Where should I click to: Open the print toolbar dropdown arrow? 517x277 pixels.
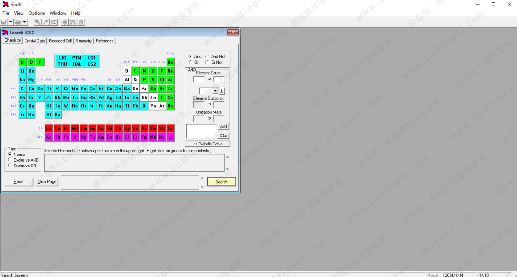[x=25, y=22]
